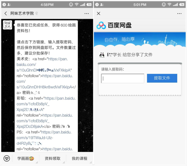Open the 资料领取 menu
This screenshot has width=187, height=166.
pyautogui.click(x=53, y=158)
